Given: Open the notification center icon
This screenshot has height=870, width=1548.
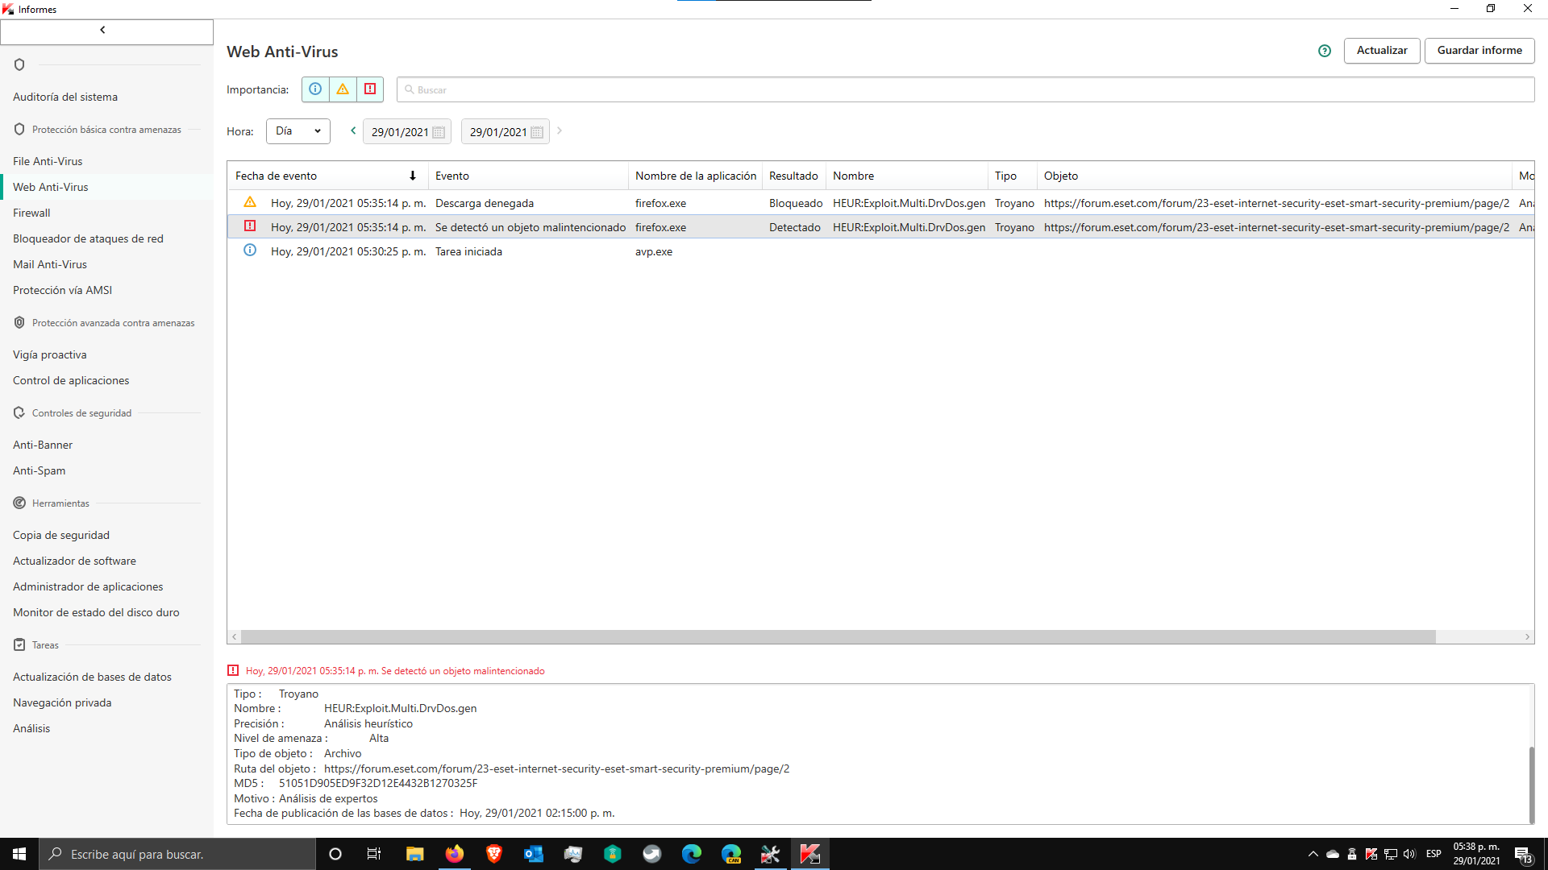Looking at the screenshot, I should click(x=1523, y=854).
